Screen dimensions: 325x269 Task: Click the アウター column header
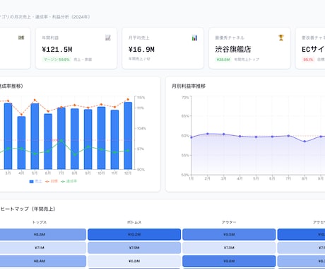tap(229, 222)
